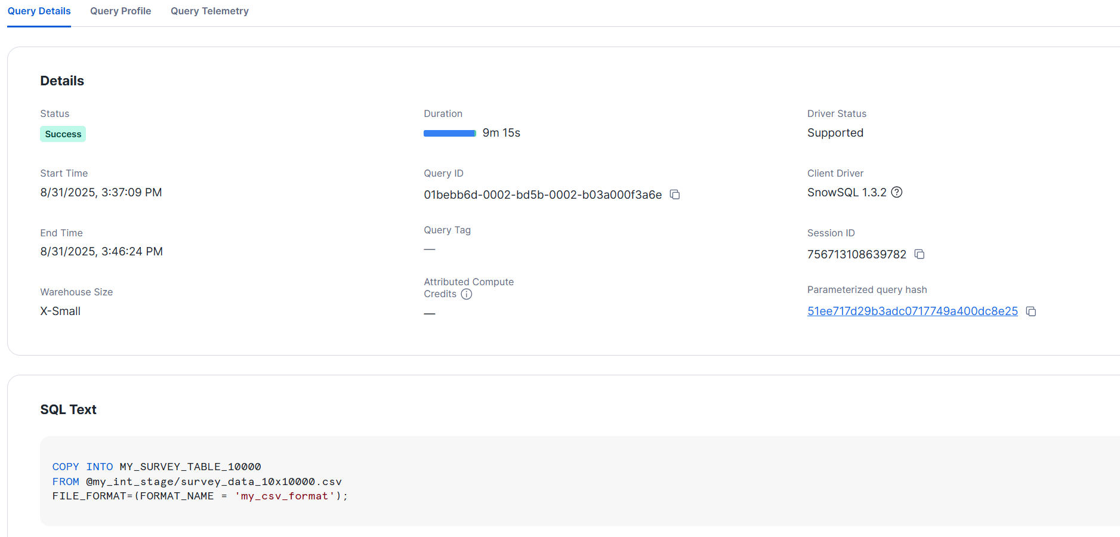The width and height of the screenshot is (1120, 537).
Task: Select the X-Small warehouse size value
Action: tap(60, 311)
